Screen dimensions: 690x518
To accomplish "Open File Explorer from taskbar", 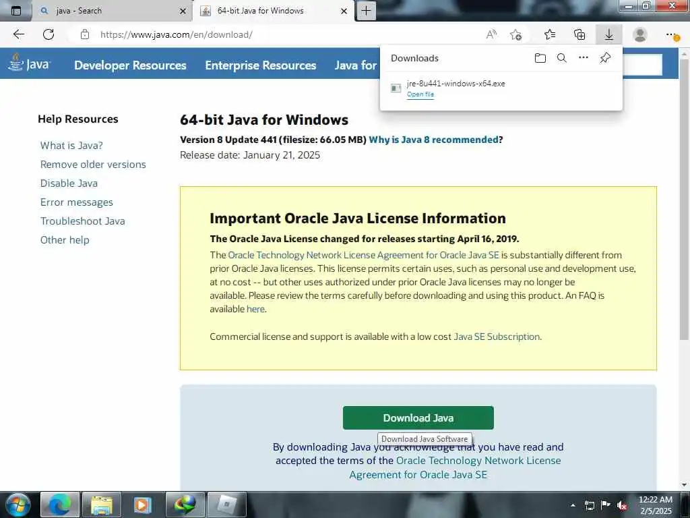I will pyautogui.click(x=102, y=505).
